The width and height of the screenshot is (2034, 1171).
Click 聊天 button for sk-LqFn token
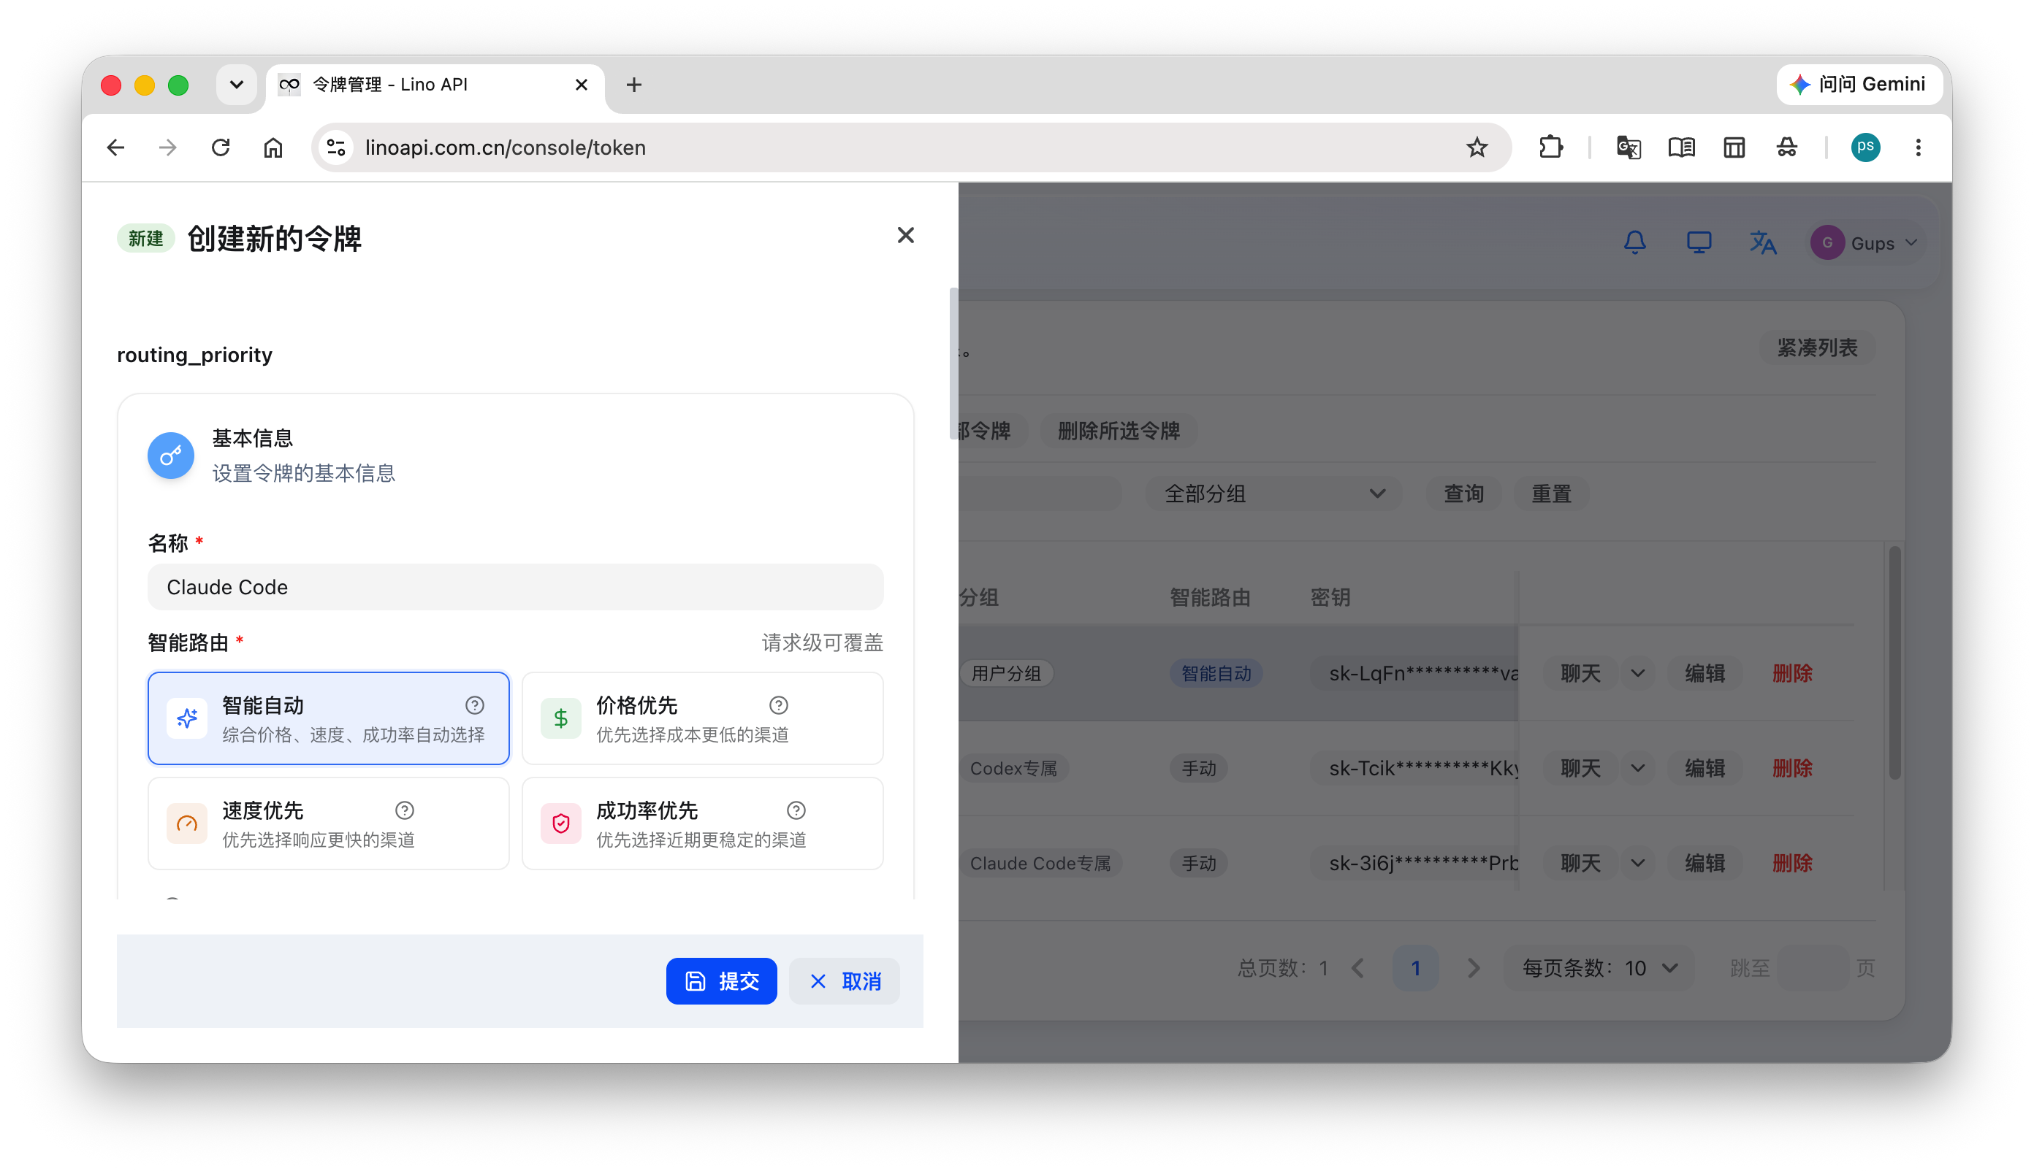(1581, 673)
